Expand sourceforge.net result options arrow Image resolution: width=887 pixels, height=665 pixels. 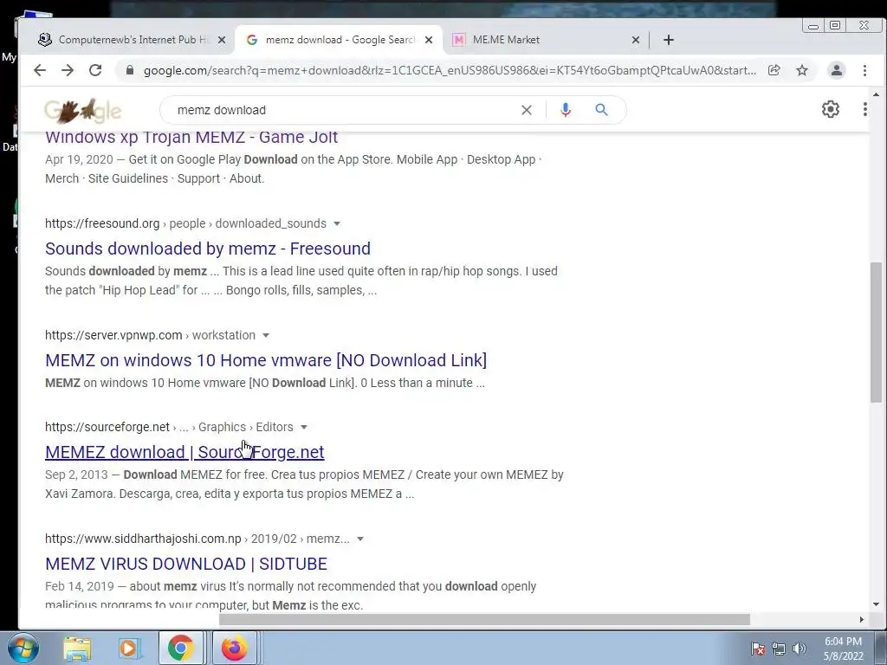click(304, 427)
